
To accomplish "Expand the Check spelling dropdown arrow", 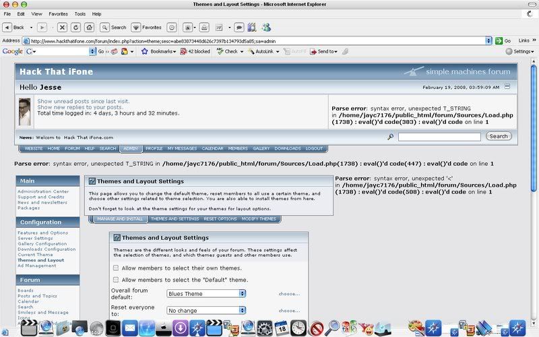I will coord(242,52).
